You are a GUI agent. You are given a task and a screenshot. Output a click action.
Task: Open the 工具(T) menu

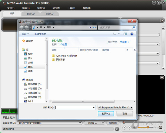click(71, 8)
